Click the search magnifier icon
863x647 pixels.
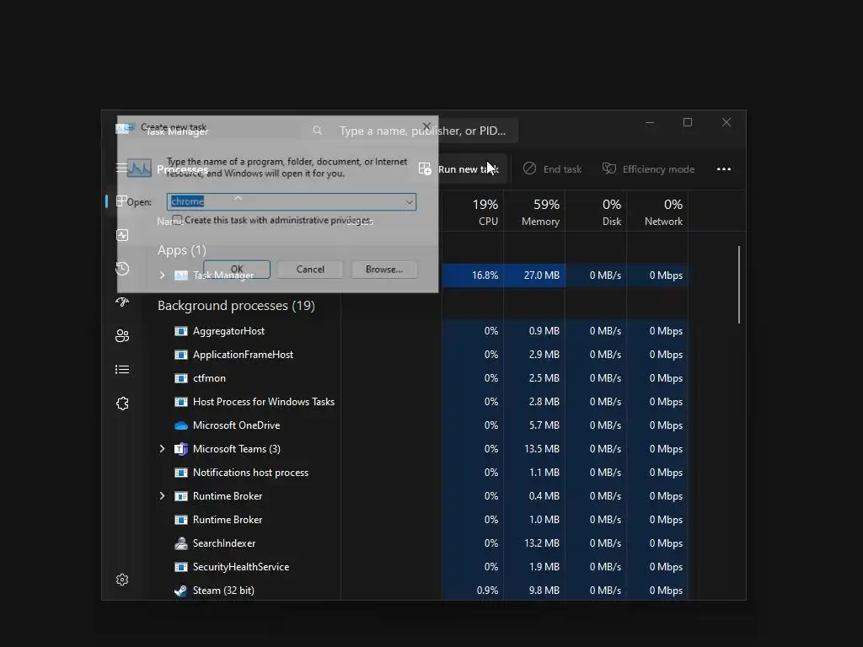(318, 131)
